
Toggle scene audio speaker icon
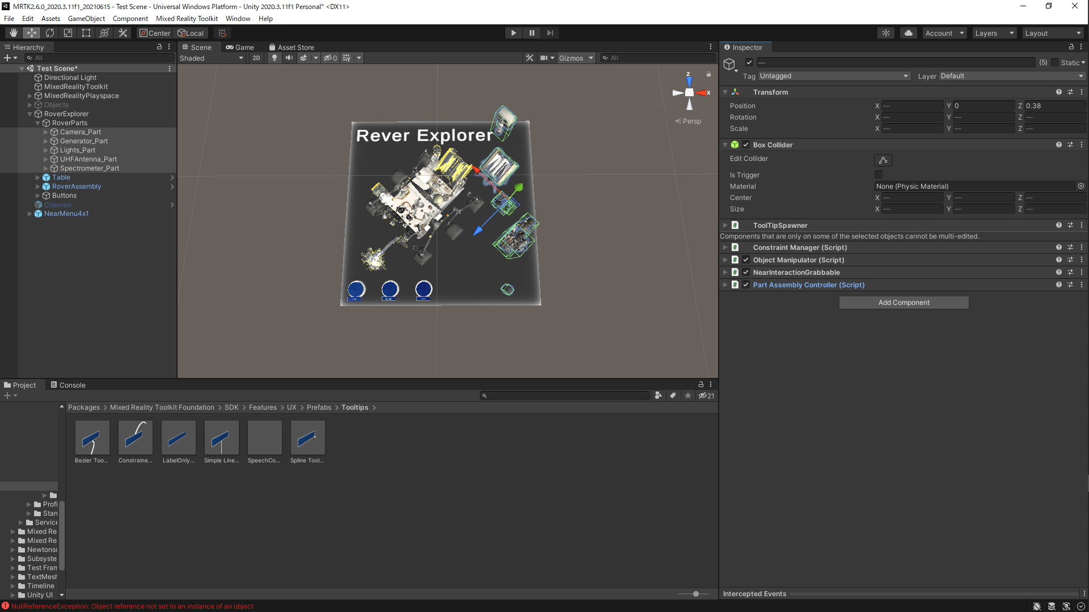289,58
